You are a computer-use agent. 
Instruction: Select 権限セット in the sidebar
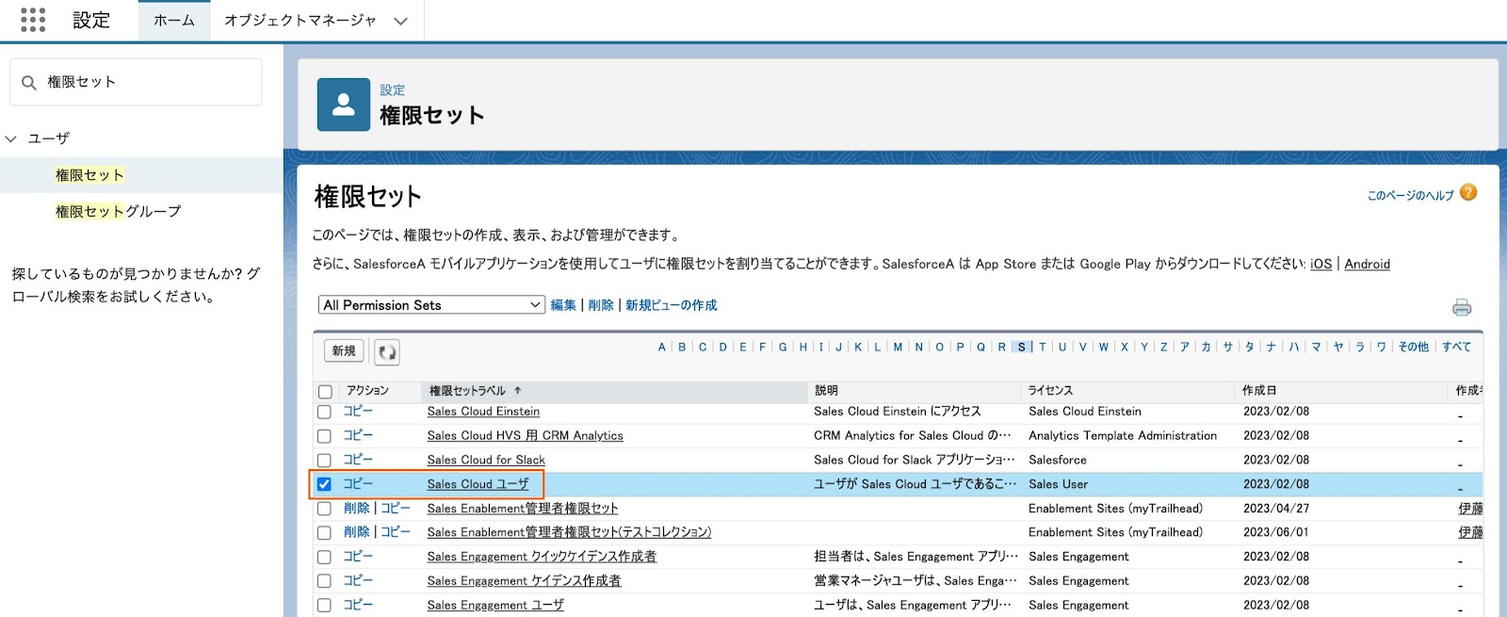(x=89, y=175)
